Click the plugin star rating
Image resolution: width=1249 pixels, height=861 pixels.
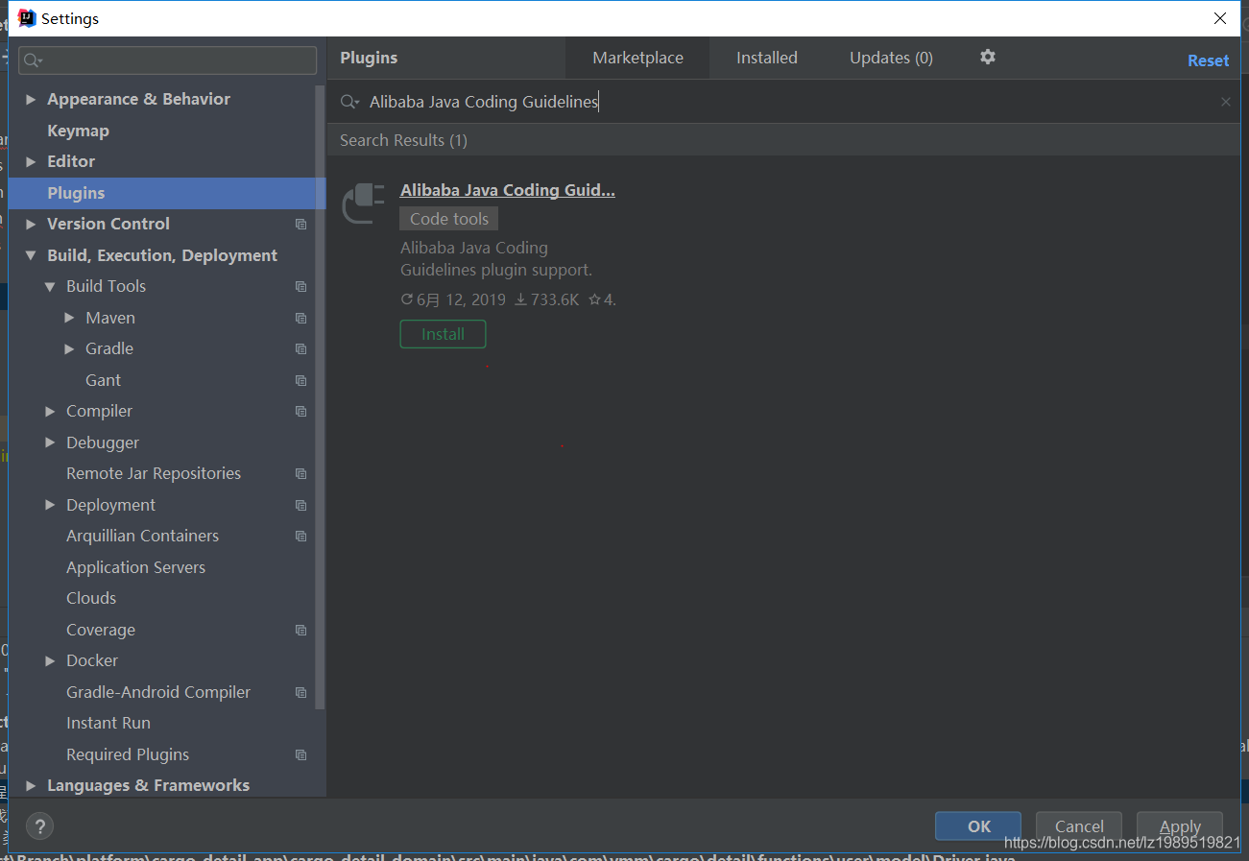(x=602, y=299)
